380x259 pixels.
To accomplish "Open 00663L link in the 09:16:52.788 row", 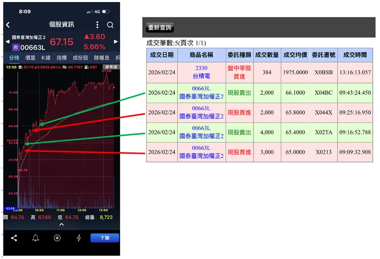I will pyautogui.click(x=201, y=132).
